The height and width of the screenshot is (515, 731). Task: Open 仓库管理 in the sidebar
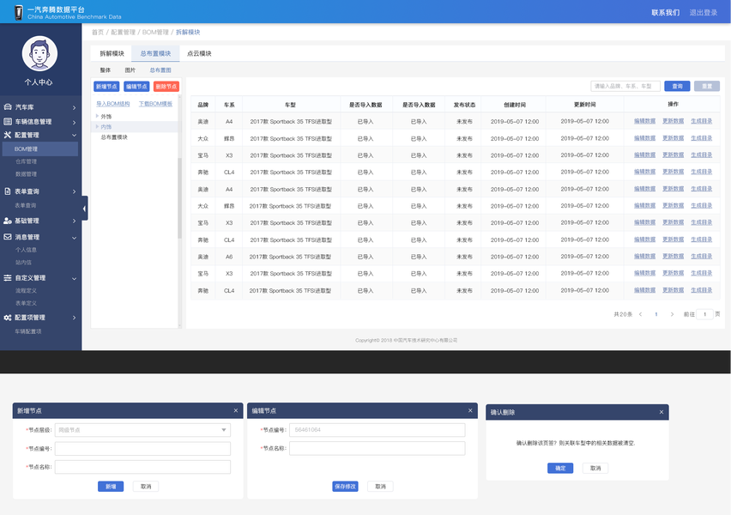coord(26,161)
